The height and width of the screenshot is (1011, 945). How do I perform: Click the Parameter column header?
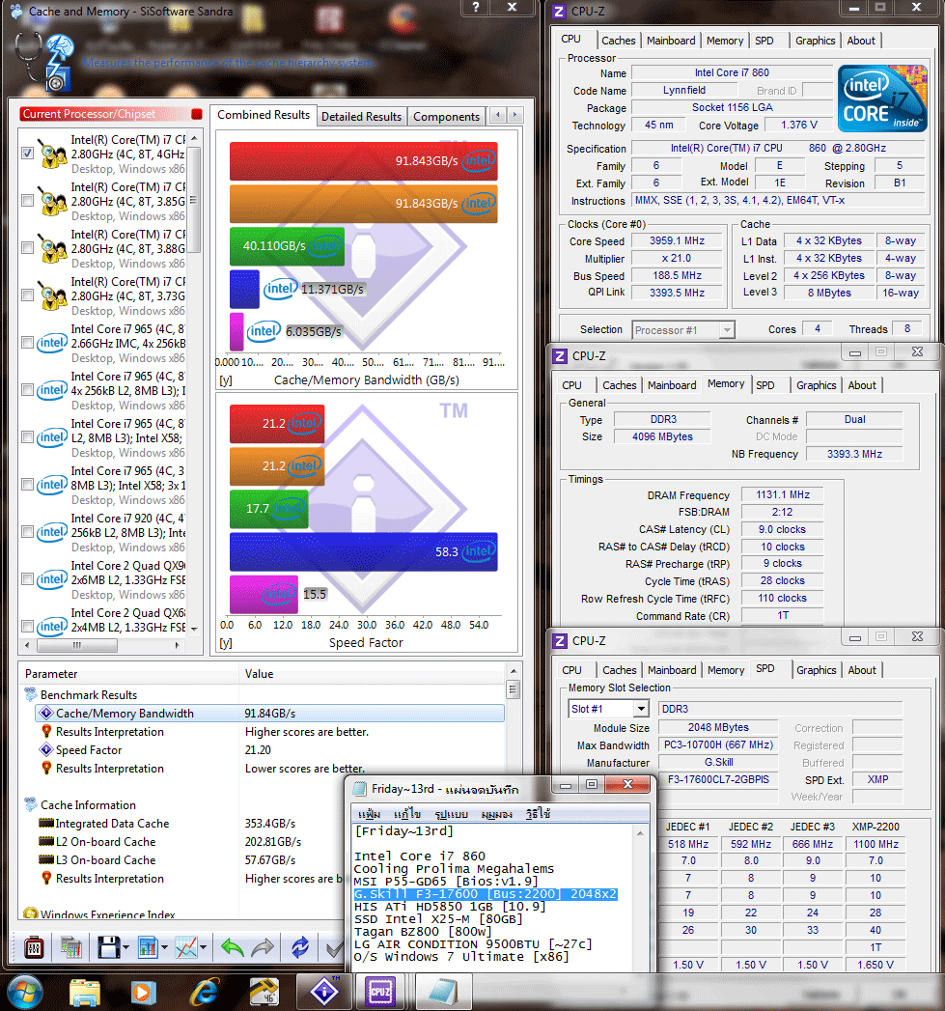click(129, 674)
